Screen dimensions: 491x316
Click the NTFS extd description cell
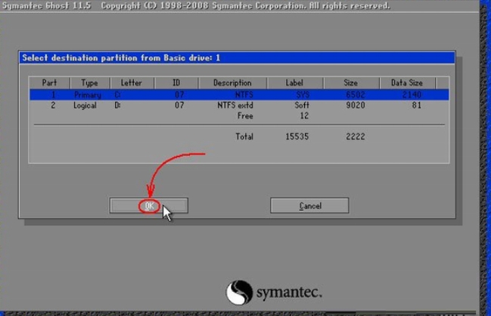(x=235, y=105)
